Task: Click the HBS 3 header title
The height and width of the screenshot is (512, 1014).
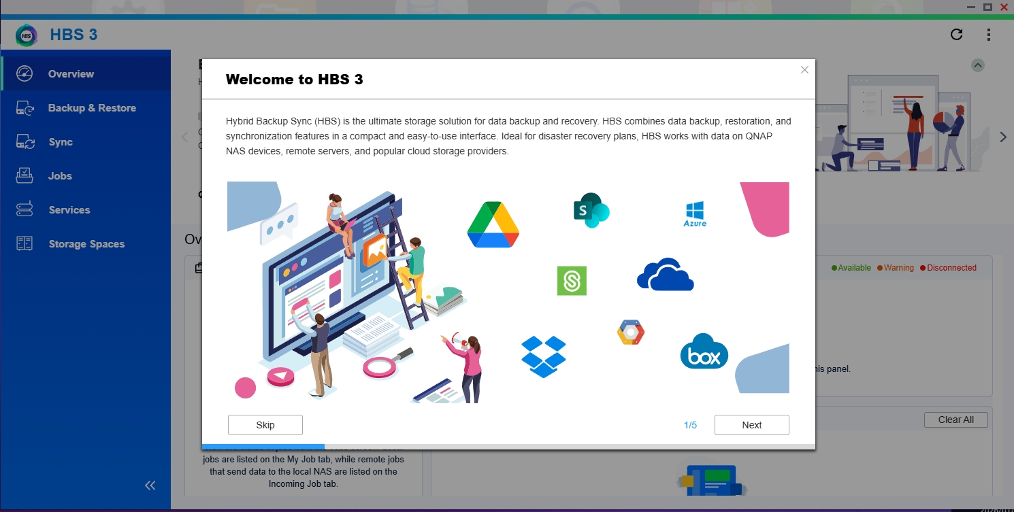Action: tap(73, 35)
